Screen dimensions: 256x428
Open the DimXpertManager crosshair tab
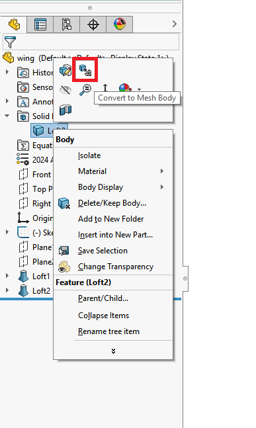pos(93,24)
